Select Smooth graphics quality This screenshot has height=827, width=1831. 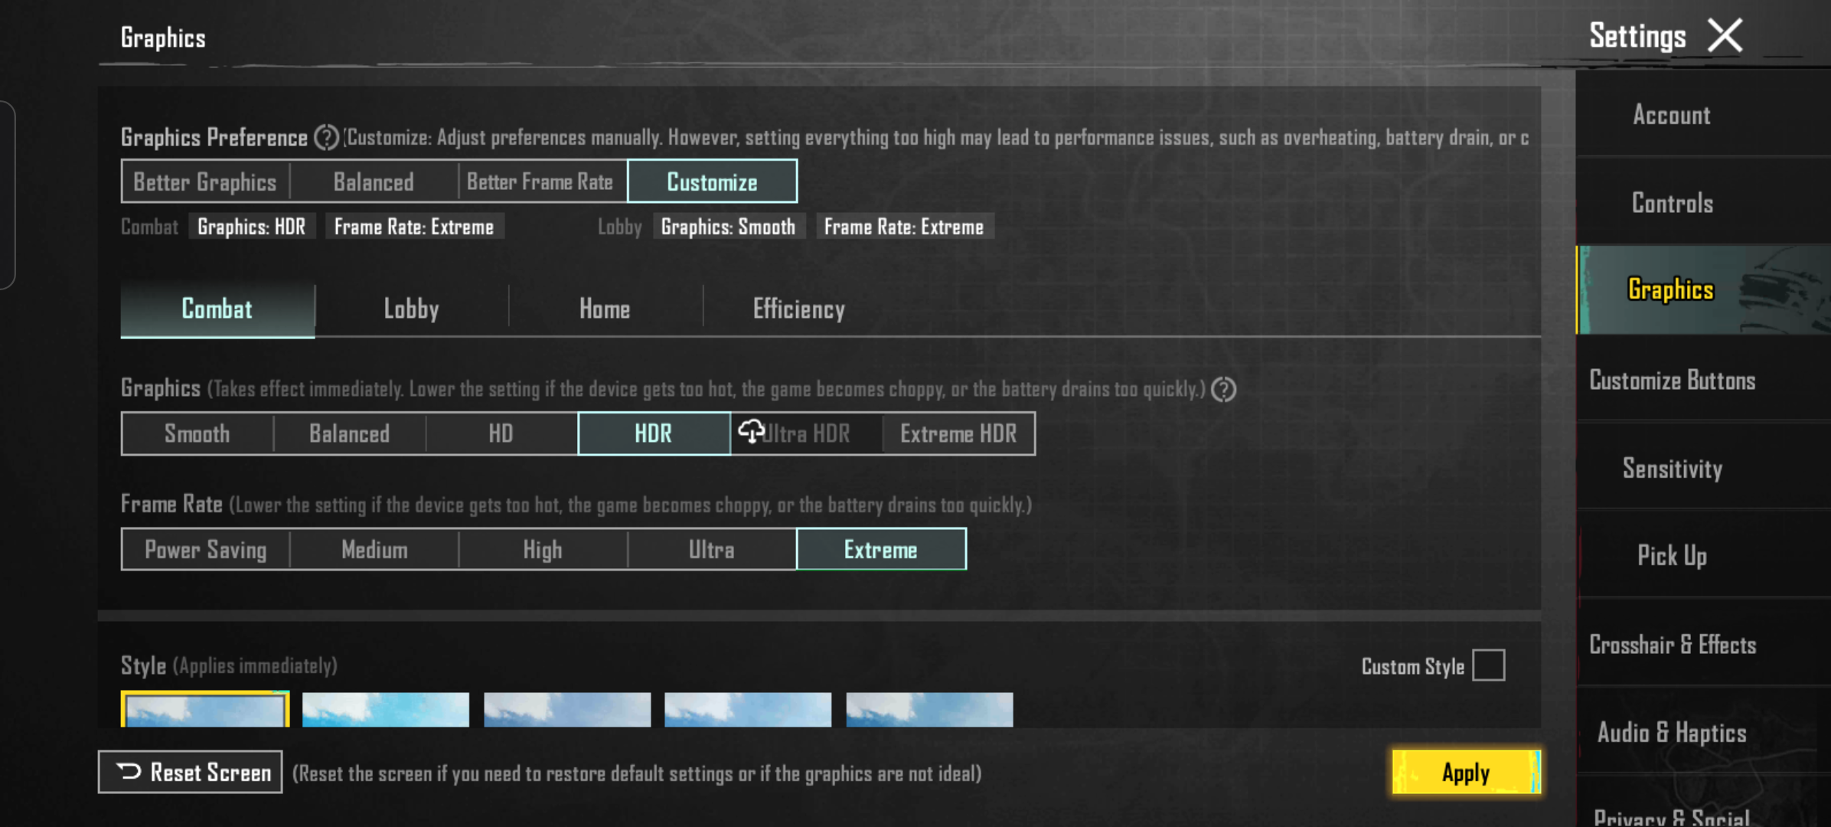point(197,433)
